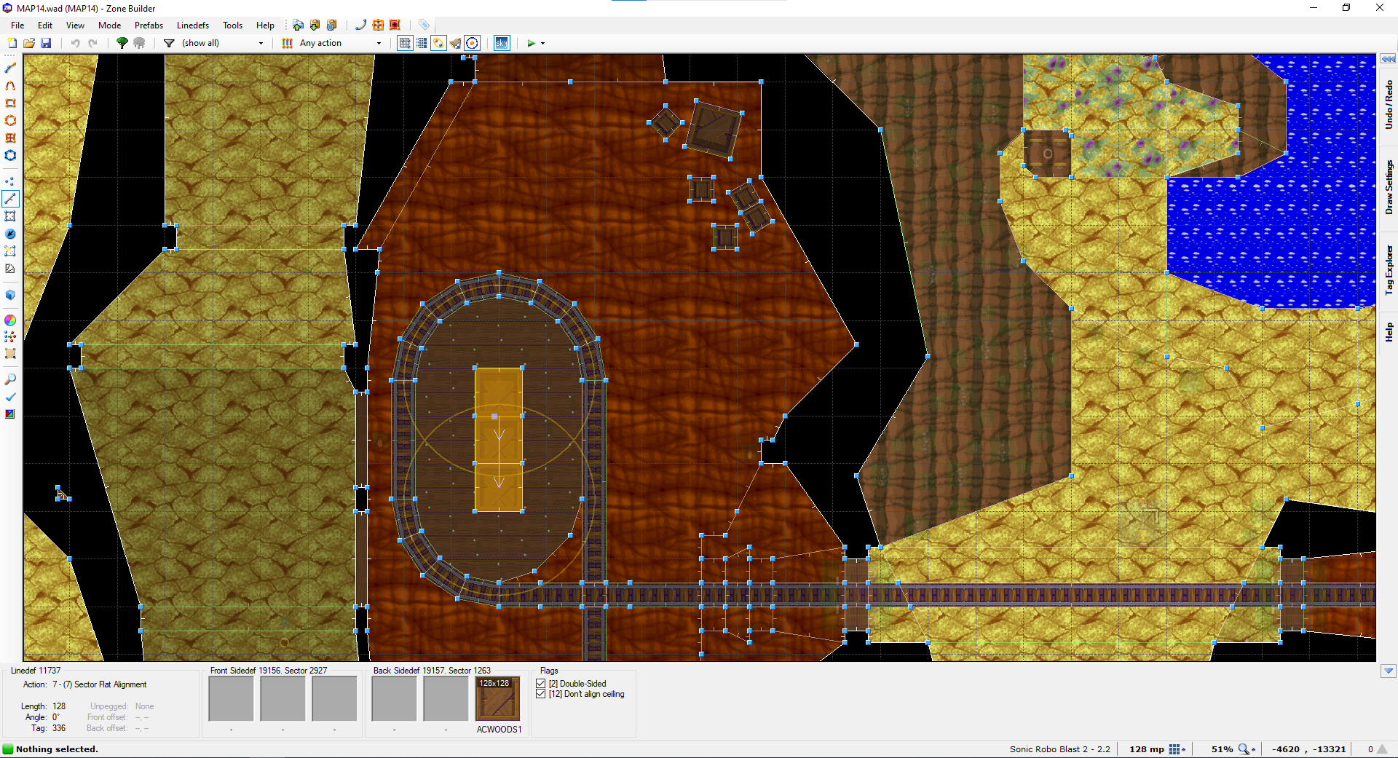Open the File menu
The height and width of the screenshot is (758, 1398).
coord(17,25)
